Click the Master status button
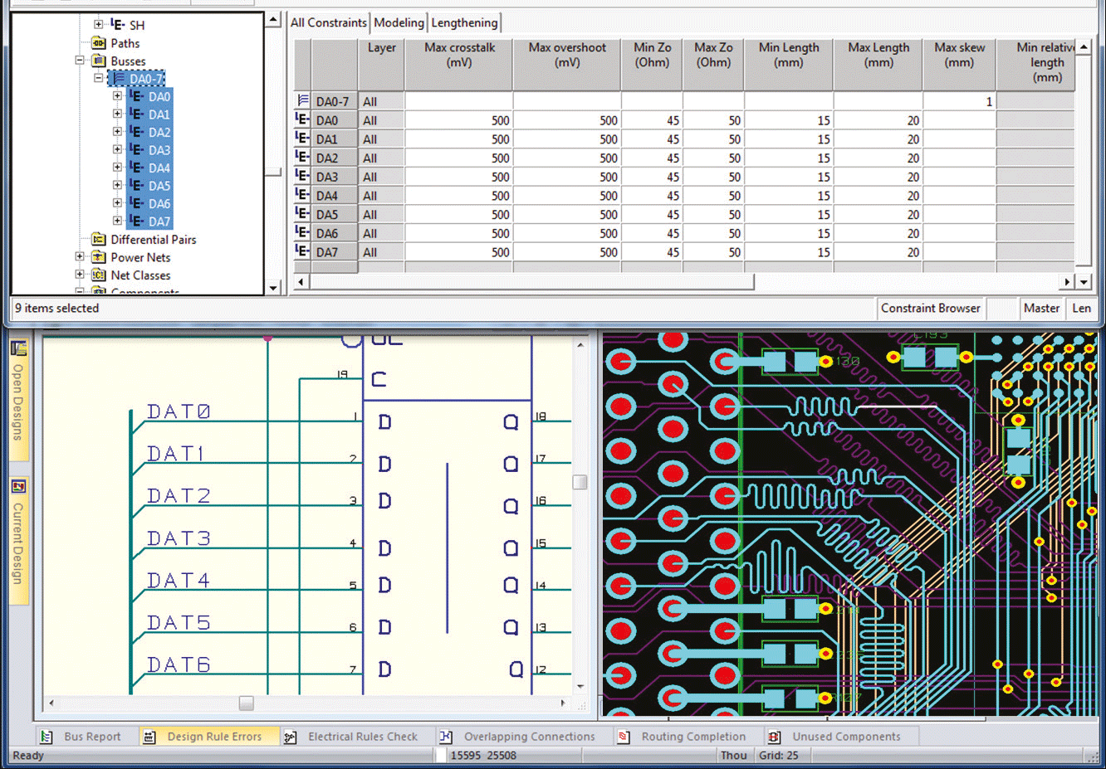 1041,308
